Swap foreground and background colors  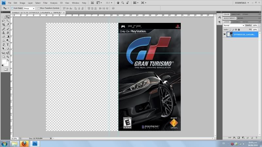[x=8, y=60]
